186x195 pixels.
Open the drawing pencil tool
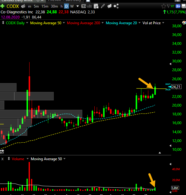tap(103, 6)
